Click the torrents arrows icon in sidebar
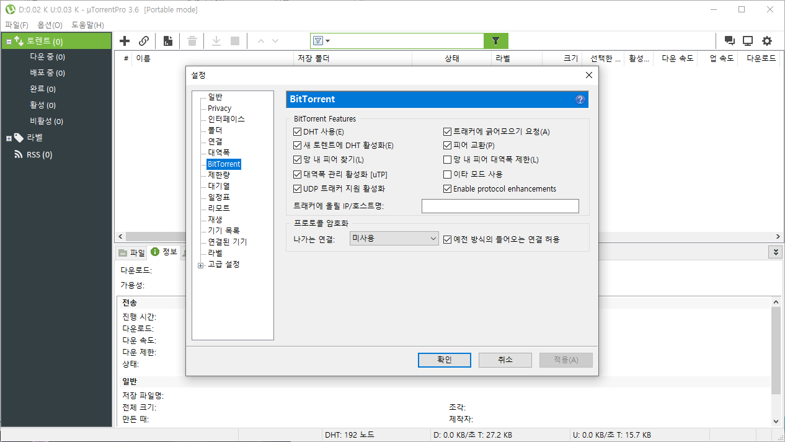Viewport: 785px width, 442px height. tap(19, 42)
